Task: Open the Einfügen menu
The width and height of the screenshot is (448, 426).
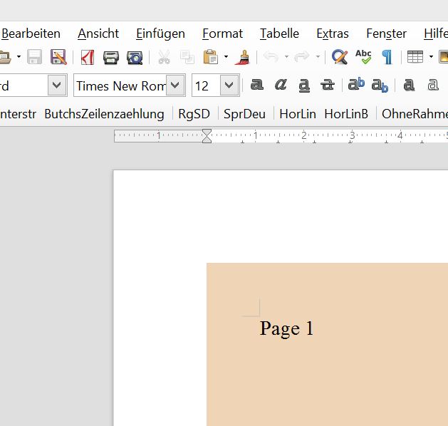Action: tap(160, 33)
